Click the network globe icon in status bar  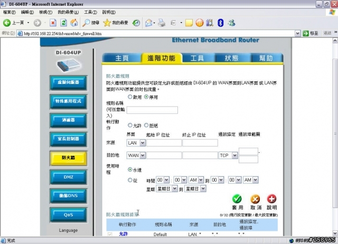(292, 240)
